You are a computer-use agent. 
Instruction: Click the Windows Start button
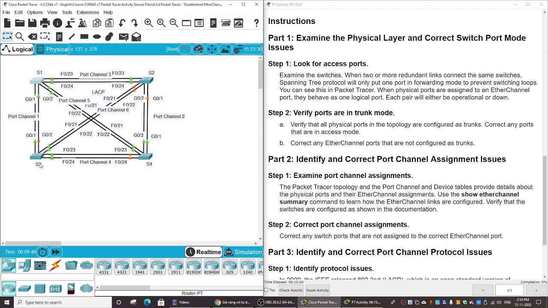(7, 302)
